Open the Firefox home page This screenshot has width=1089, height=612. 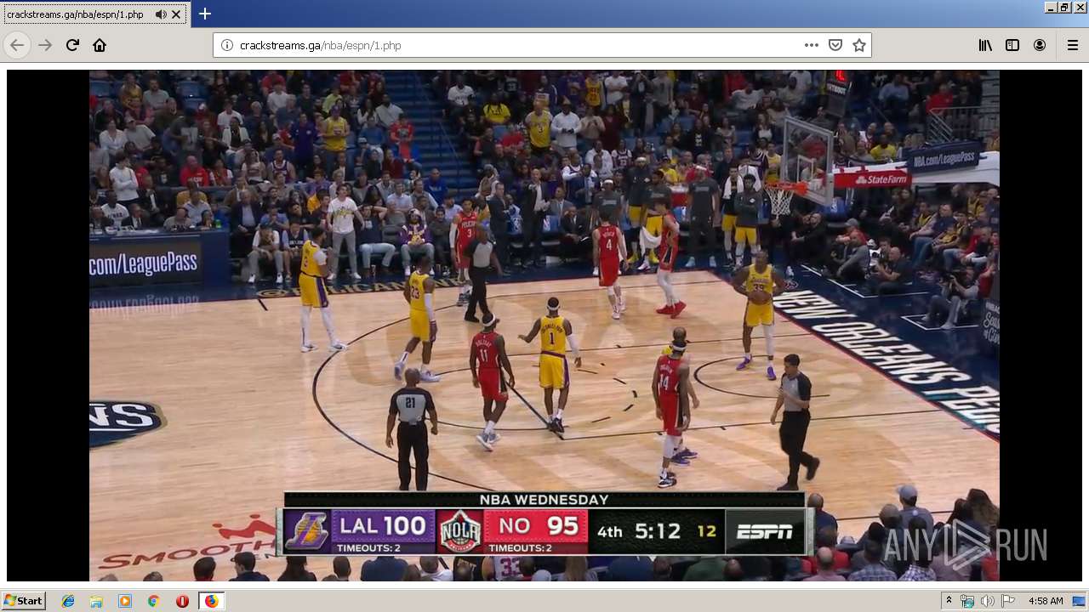[x=100, y=45]
